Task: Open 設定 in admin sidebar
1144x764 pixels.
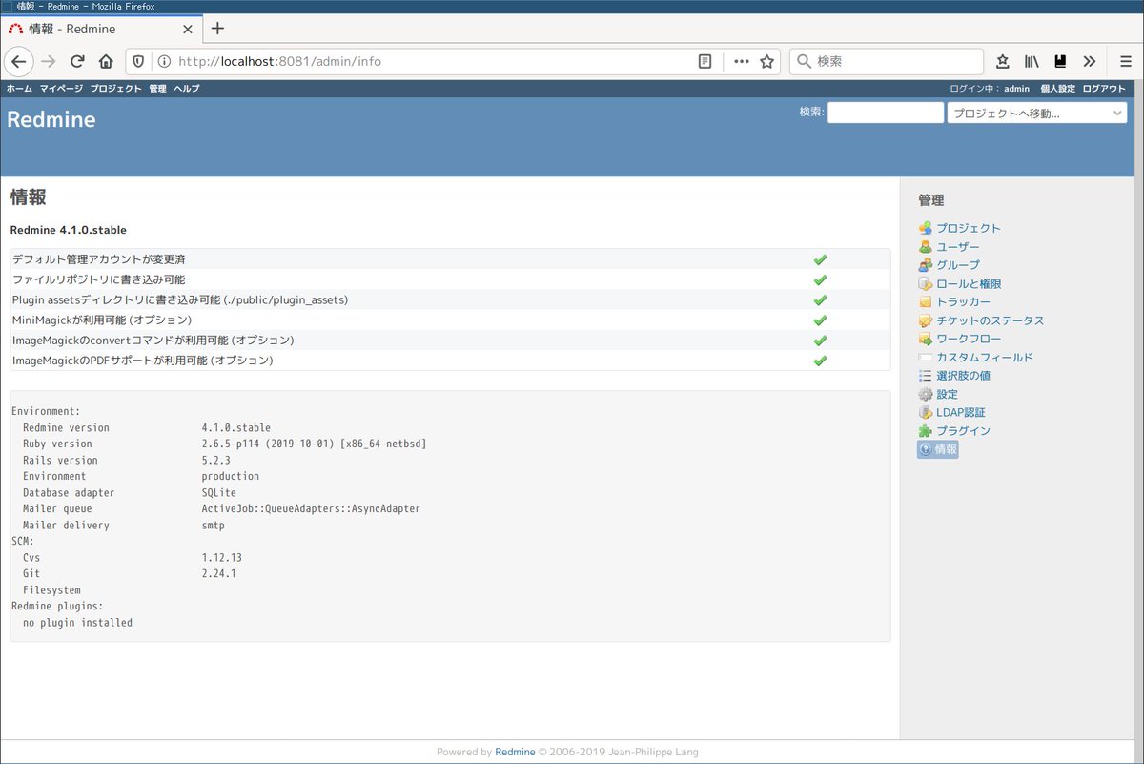Action: click(947, 394)
